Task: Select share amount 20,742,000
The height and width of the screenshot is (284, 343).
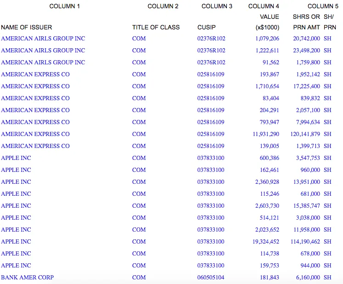Action: [x=306, y=39]
